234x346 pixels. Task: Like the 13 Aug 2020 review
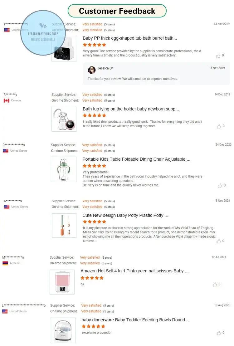pyautogui.click(x=218, y=333)
